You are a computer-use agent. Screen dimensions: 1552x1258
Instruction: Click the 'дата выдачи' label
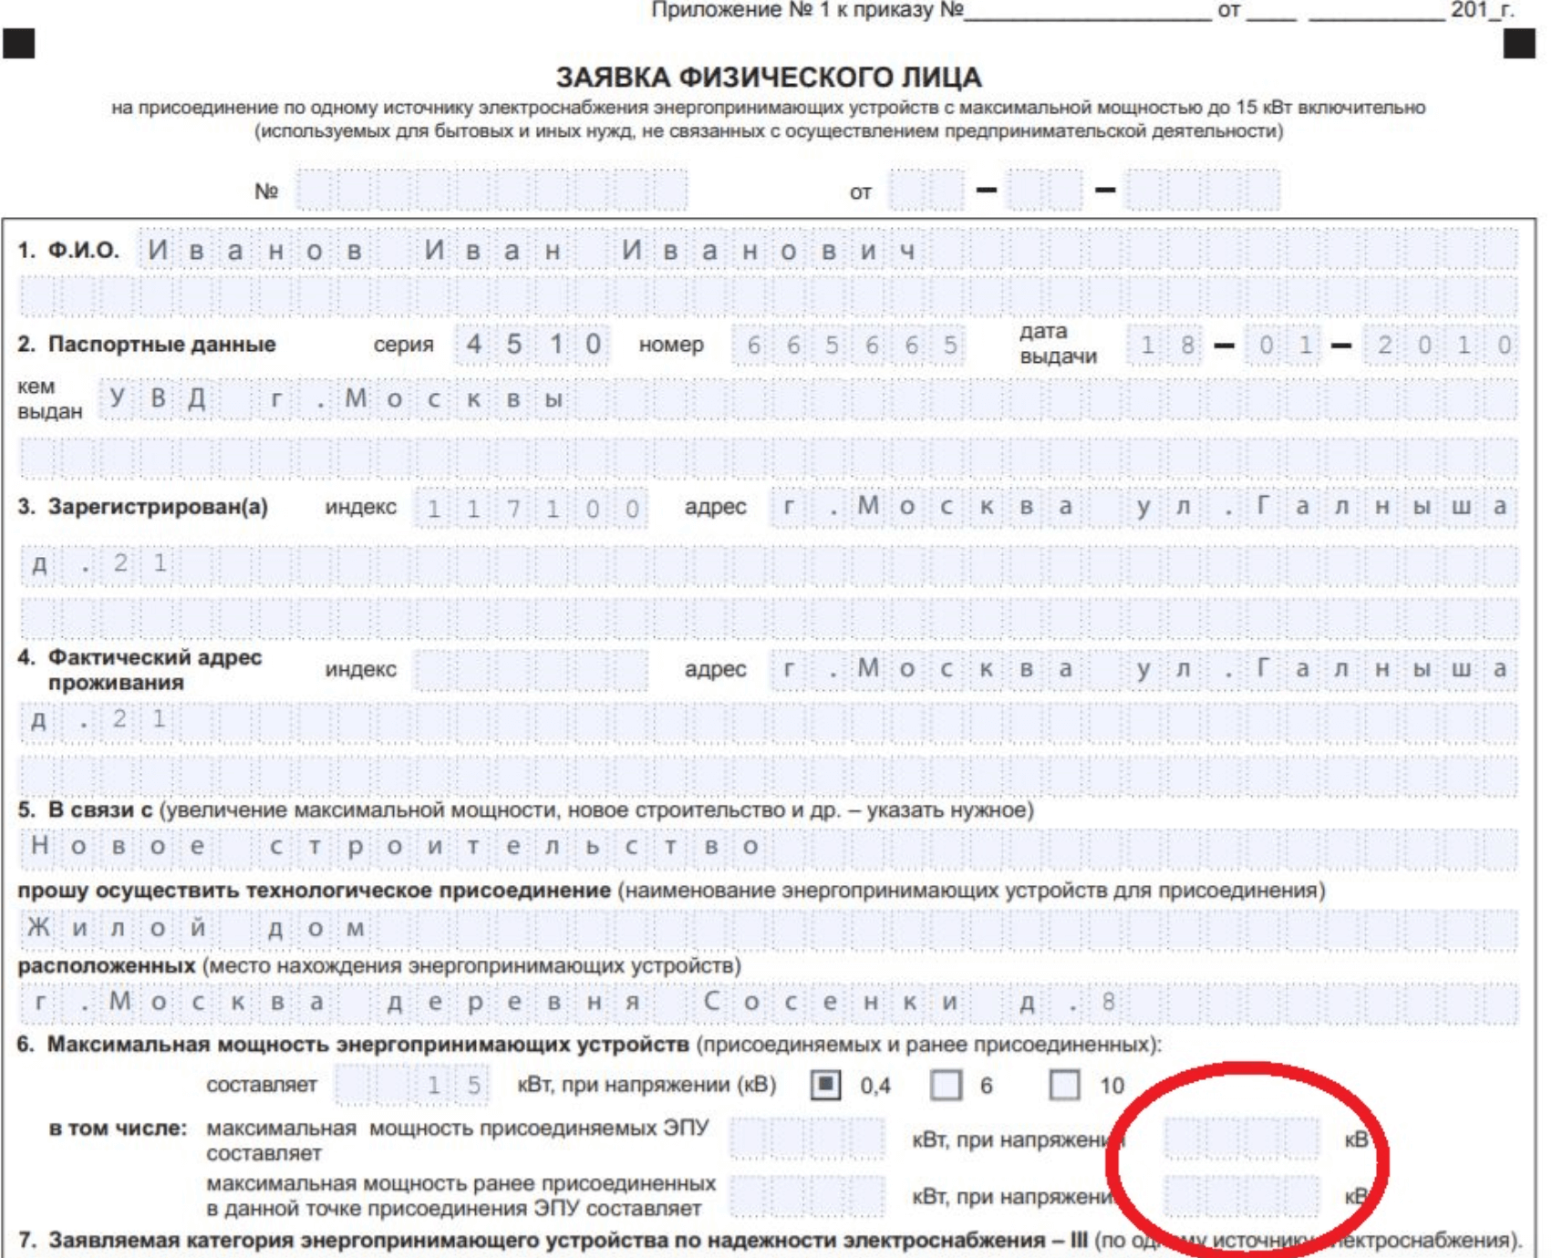coord(1058,344)
